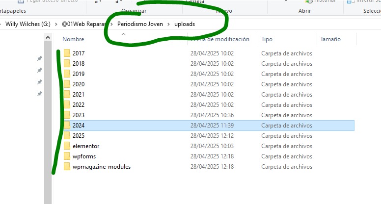Sort by the Tamaño column header
381x204 pixels.
tap(330, 39)
